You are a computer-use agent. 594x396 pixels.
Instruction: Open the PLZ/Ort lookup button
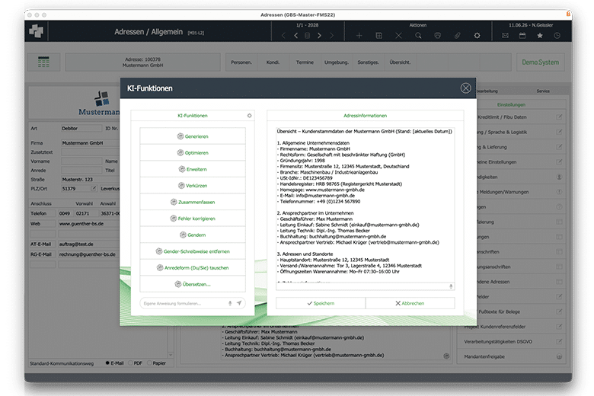94,188
